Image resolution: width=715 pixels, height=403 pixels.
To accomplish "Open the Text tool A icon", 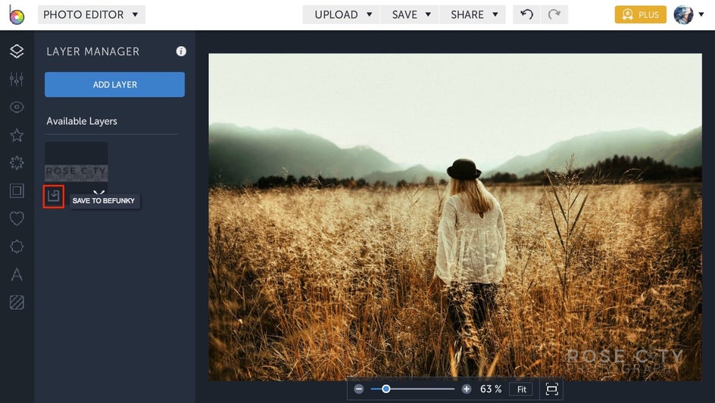I will point(17,274).
